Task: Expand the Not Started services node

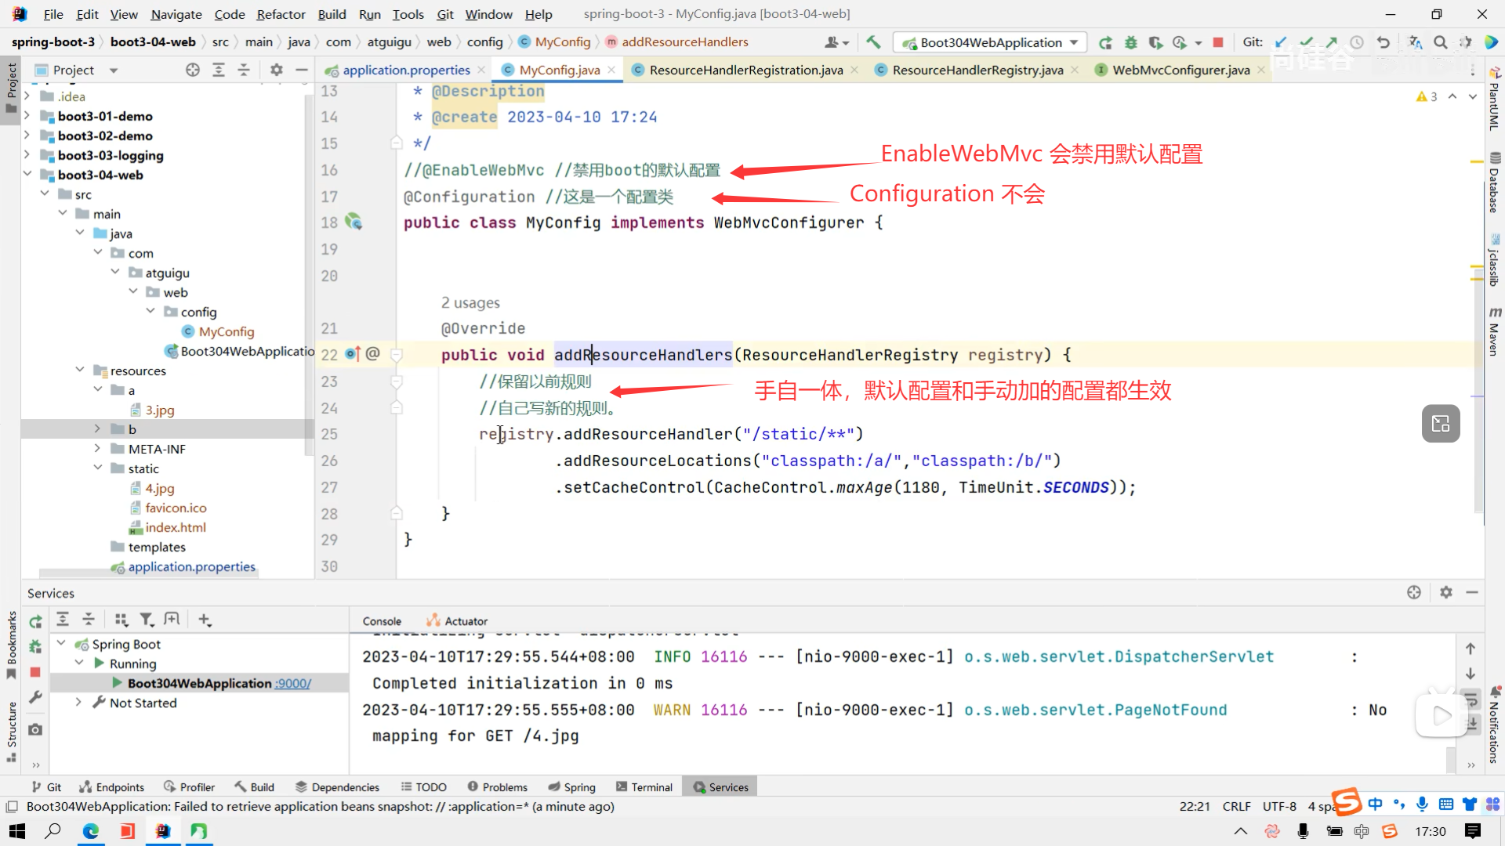Action: 78,703
